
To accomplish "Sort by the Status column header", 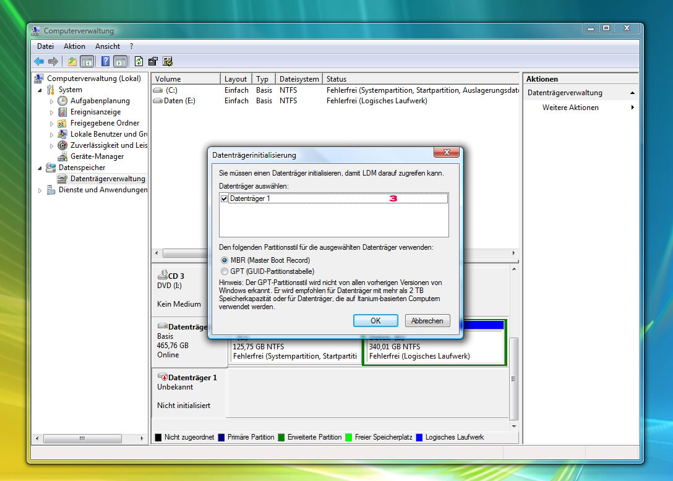I will tap(421, 79).
